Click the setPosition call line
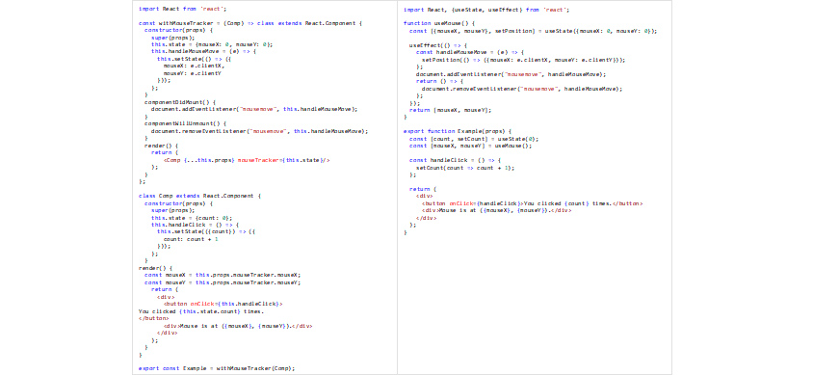 coord(524,60)
